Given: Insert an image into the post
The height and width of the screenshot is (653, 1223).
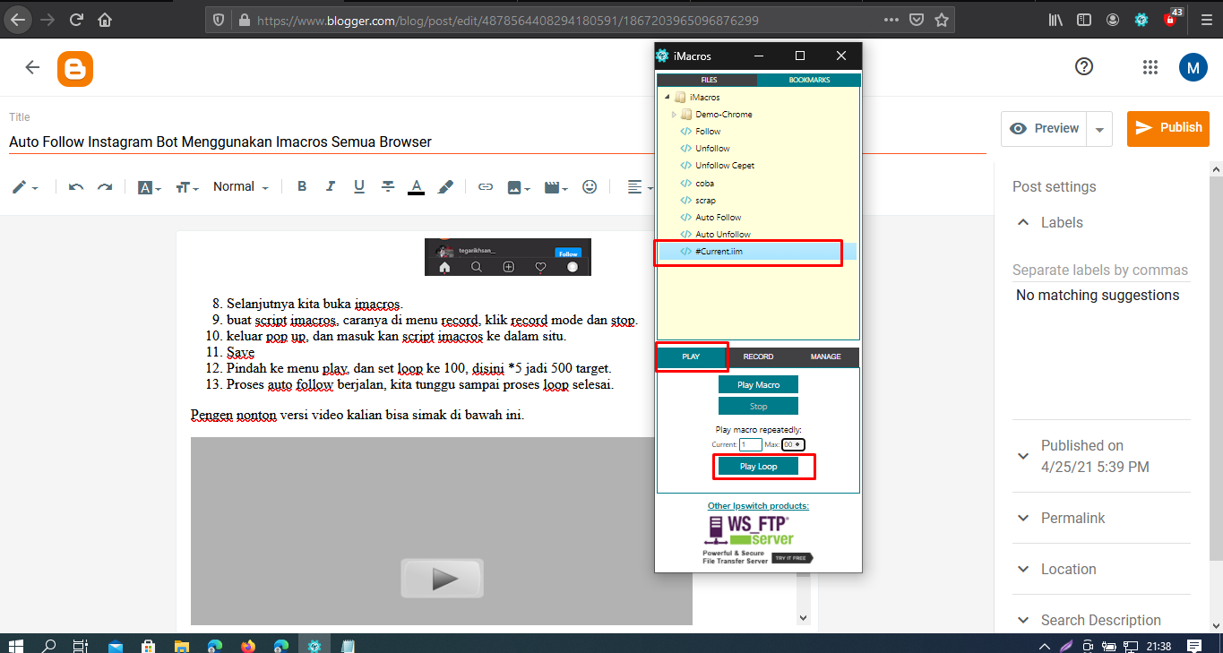Looking at the screenshot, I should click(x=513, y=186).
